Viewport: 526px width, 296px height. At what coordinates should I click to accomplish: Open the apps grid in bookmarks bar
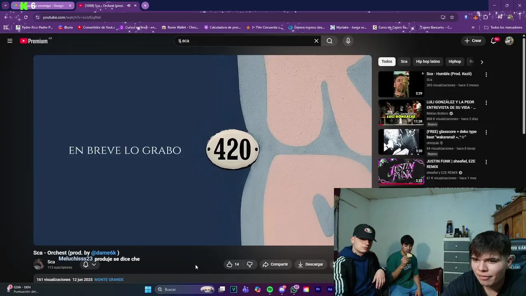coord(6,28)
